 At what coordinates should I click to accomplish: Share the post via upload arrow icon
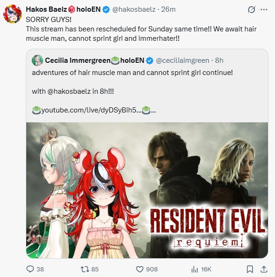[x=264, y=269]
